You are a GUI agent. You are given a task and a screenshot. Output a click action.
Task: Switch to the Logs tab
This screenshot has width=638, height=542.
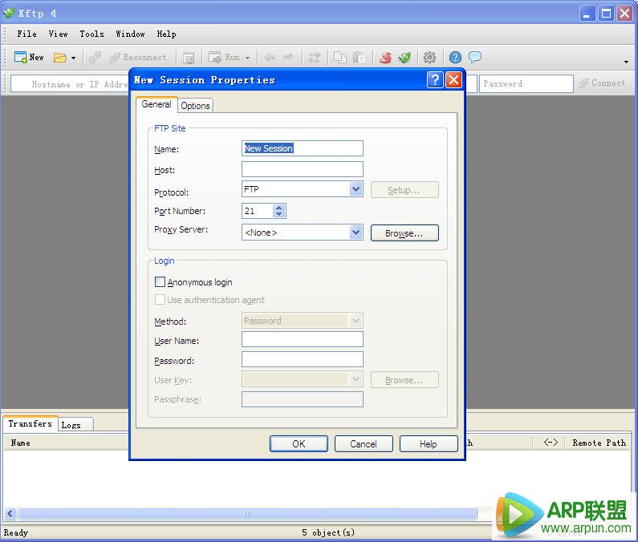[x=71, y=425]
